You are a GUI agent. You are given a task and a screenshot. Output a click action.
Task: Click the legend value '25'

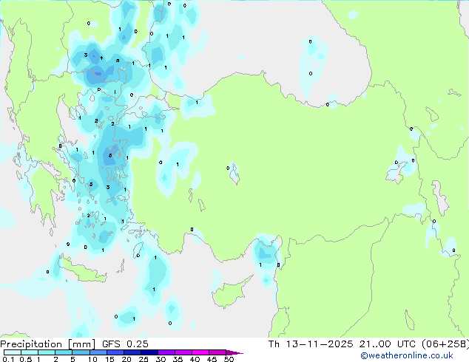coord(144,359)
